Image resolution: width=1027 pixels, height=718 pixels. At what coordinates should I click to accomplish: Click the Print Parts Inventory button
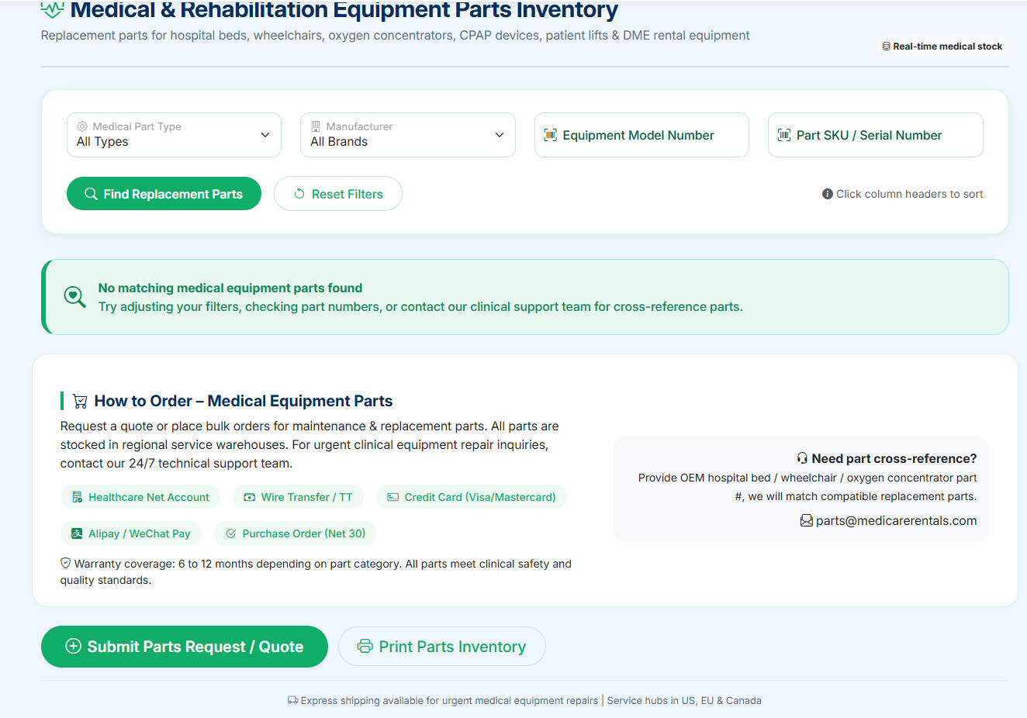click(x=442, y=647)
